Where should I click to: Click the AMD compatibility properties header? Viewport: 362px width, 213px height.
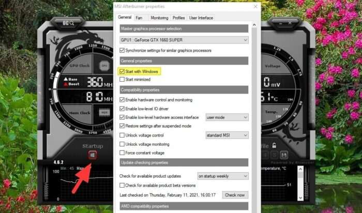pos(184,206)
